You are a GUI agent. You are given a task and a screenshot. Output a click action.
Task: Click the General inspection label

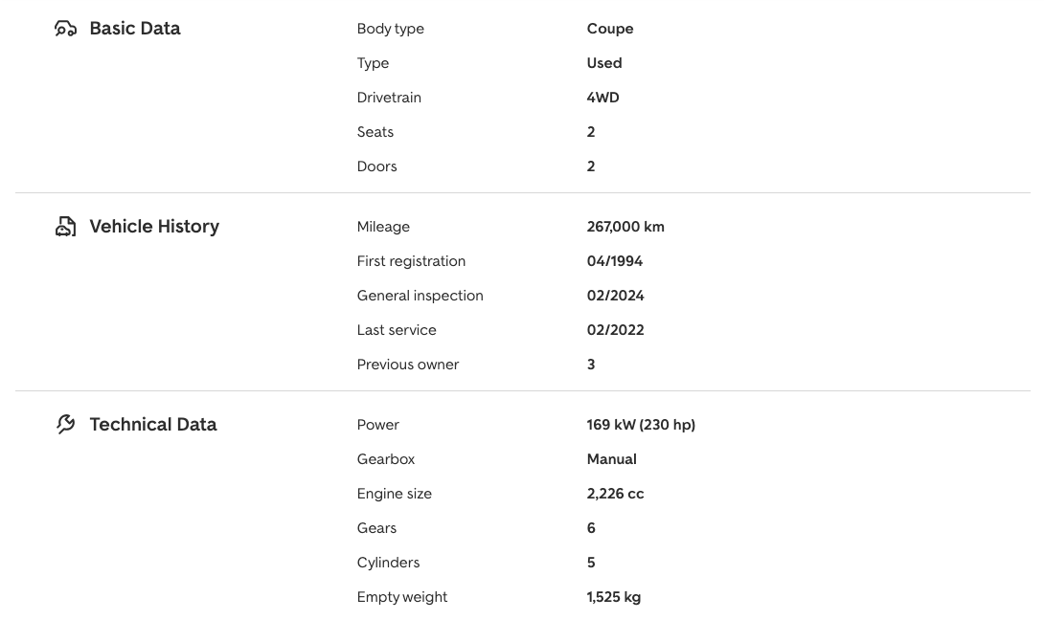point(420,296)
